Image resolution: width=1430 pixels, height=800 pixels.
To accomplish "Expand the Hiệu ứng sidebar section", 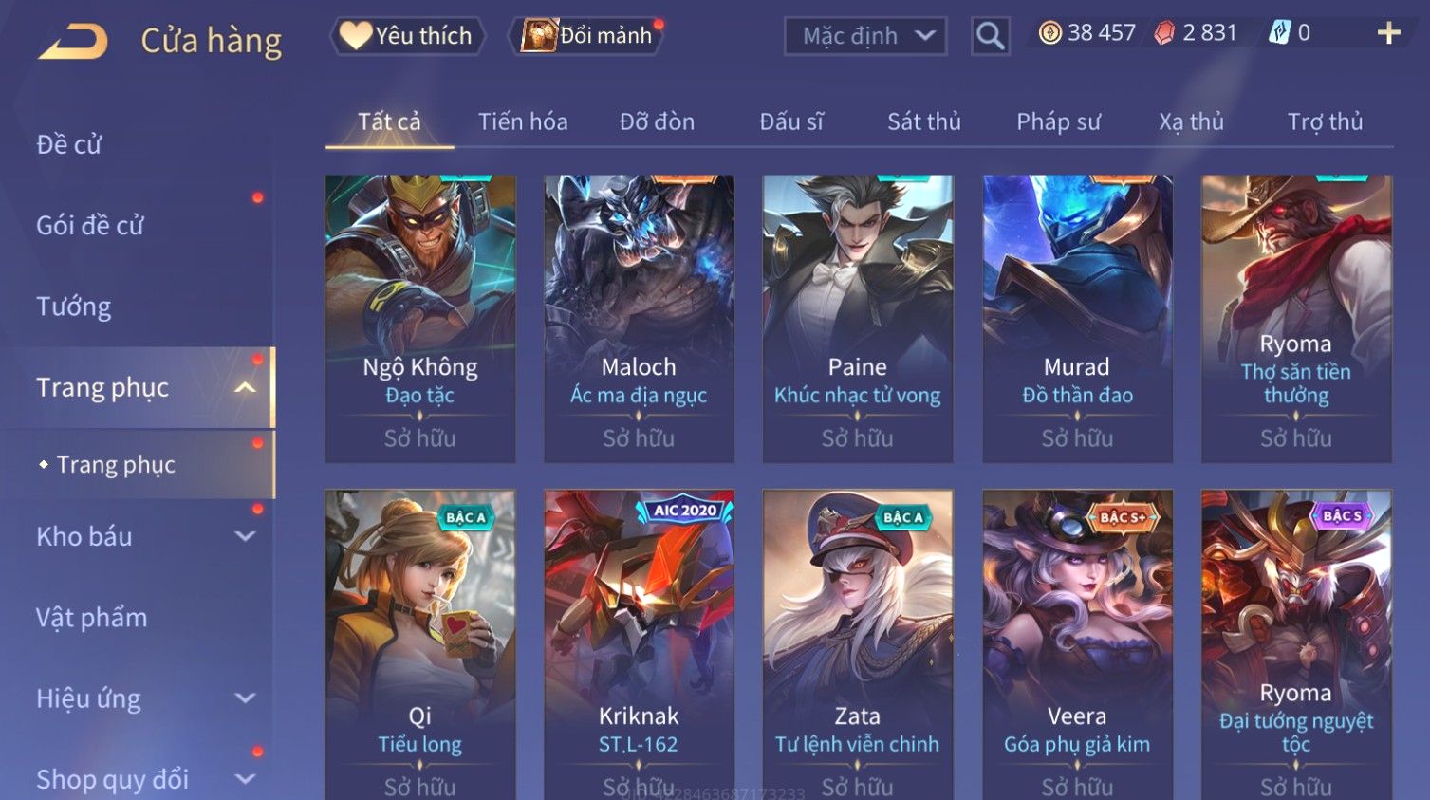I will tap(245, 698).
